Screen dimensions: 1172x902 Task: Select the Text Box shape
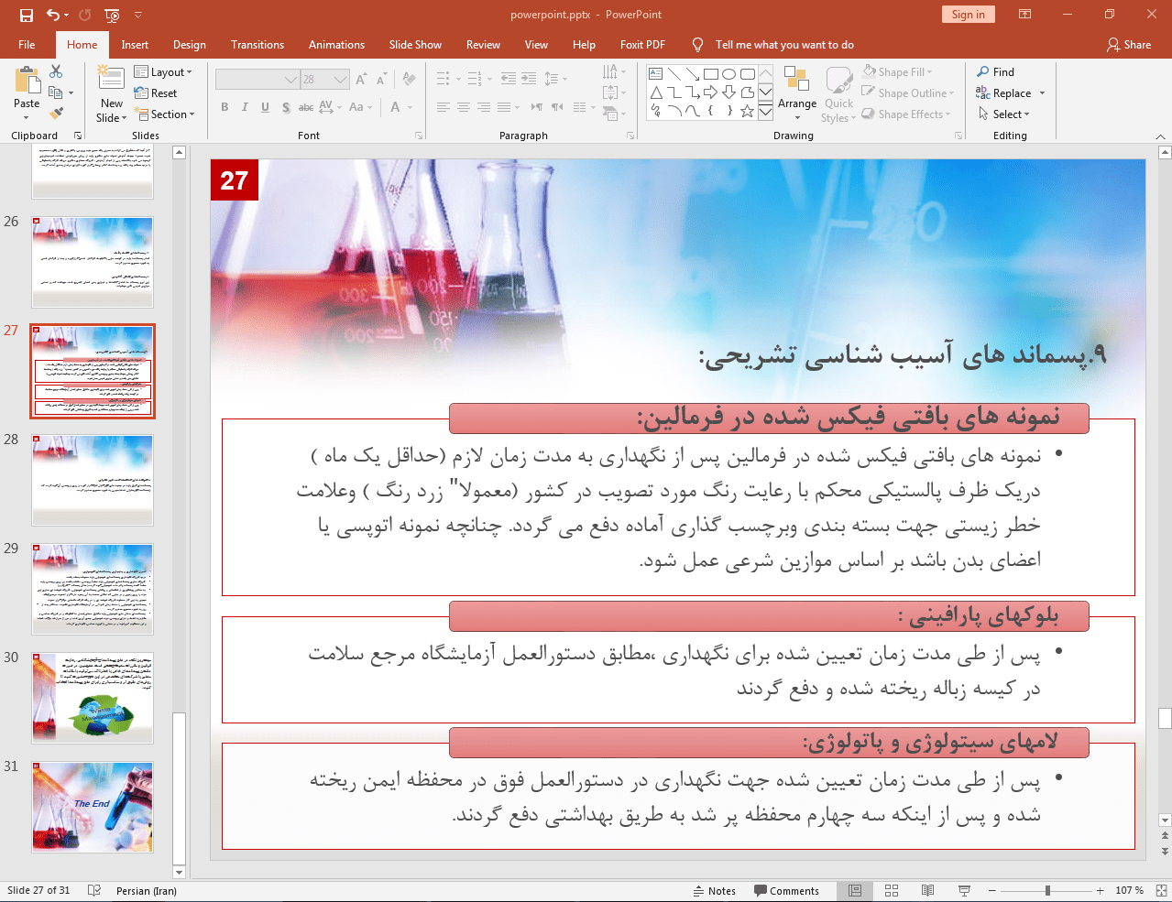click(656, 74)
